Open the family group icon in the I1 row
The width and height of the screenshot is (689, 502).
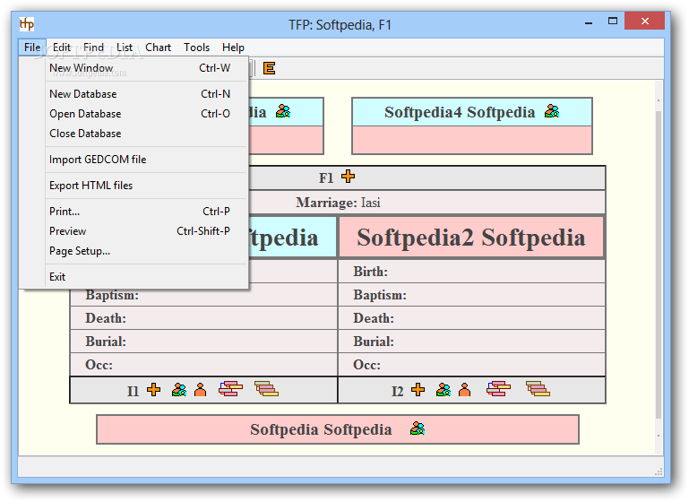179,389
